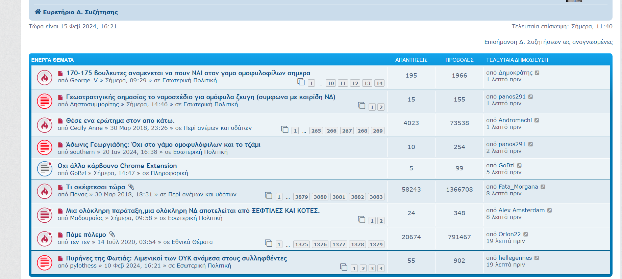
Task: Click the attachment paperclip on Τι σκέφτεσαι τώρα
Action: pos(131,187)
